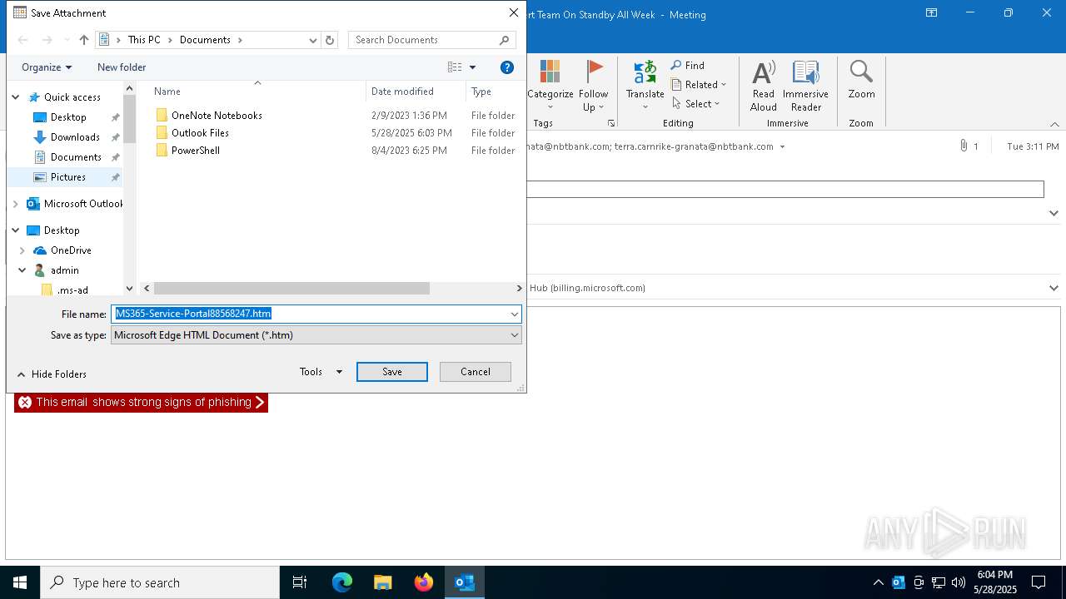Collapse folder view with Hide Folders
Viewport: 1066px width, 599px height.
pos(52,374)
